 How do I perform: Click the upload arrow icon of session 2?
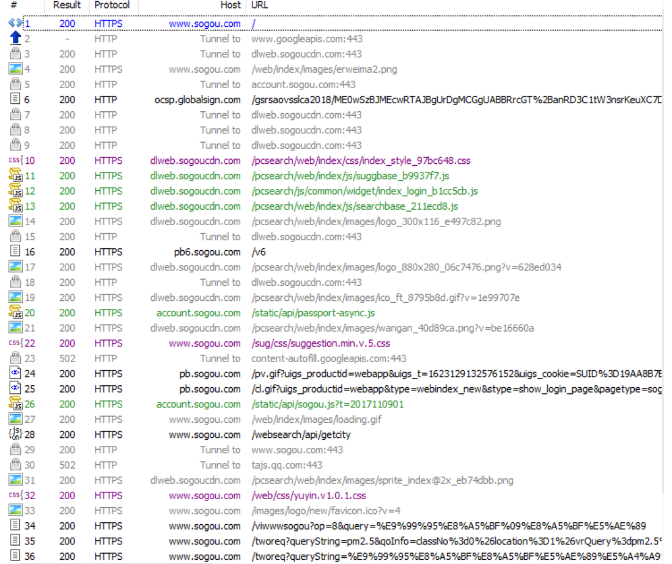click(x=15, y=38)
